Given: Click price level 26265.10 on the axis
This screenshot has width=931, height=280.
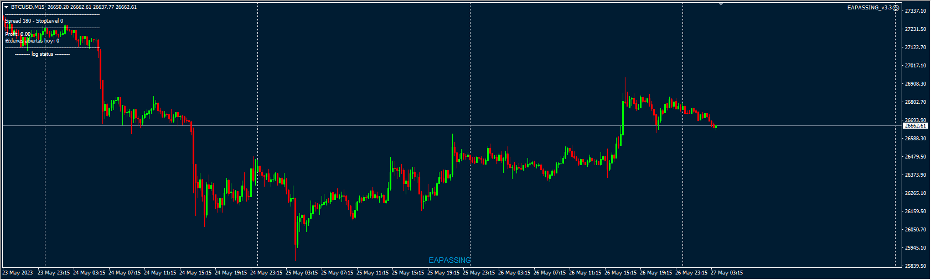Looking at the screenshot, I should [x=916, y=193].
